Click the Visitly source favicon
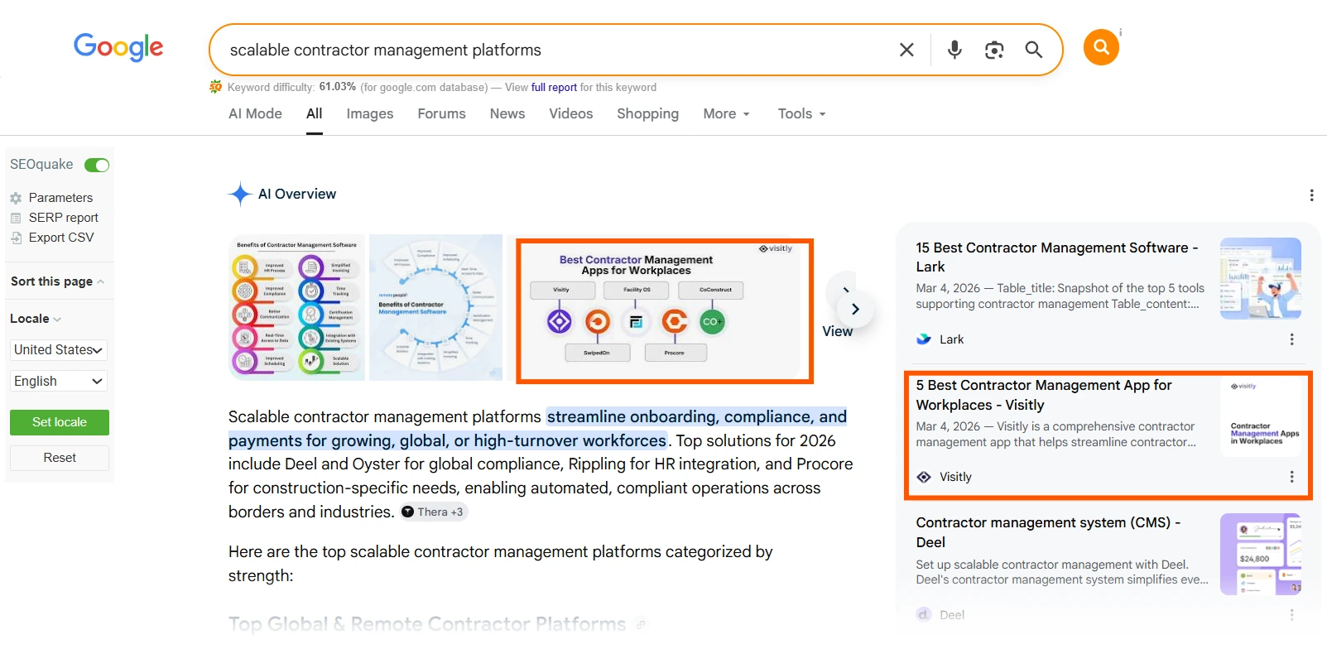The image size is (1327, 649). pyautogui.click(x=924, y=477)
